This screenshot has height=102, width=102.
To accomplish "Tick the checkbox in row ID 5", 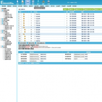I will (35, 23).
